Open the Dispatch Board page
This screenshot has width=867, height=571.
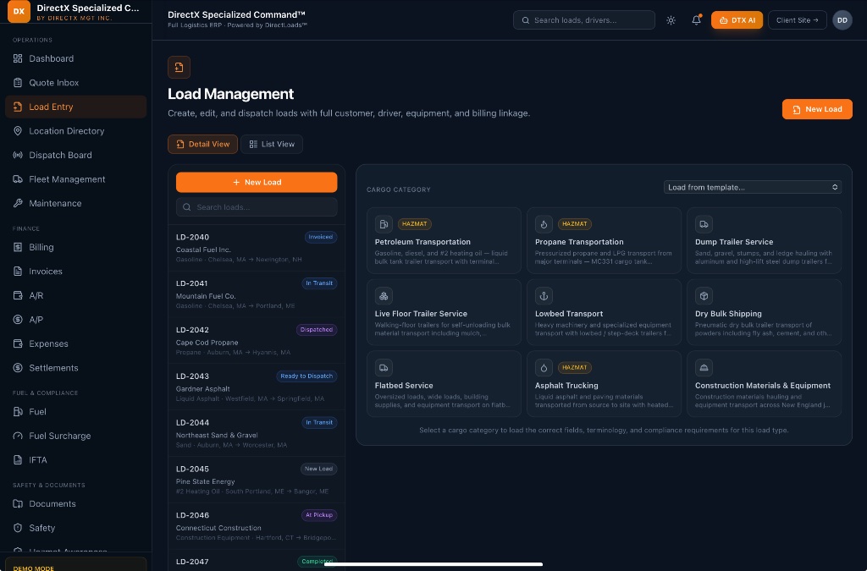click(x=75, y=155)
